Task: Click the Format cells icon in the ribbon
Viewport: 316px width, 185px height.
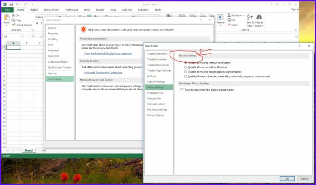Action: point(220,17)
